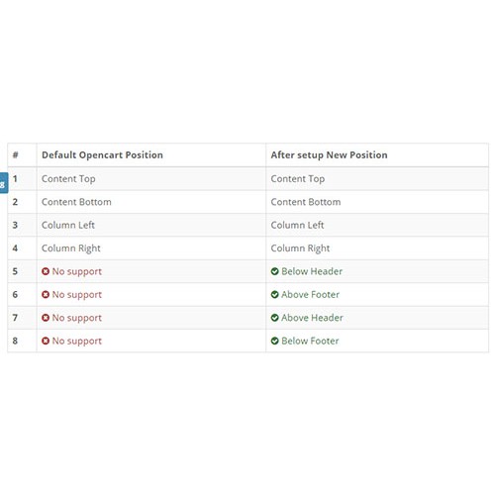Click the green check icon beside Below Header
The width and height of the screenshot is (495, 495).
click(274, 271)
